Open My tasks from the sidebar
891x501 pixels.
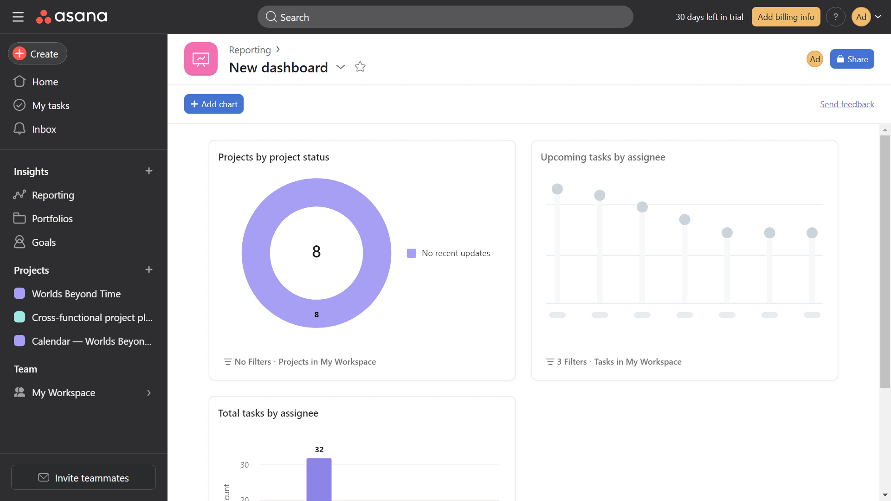(x=51, y=105)
